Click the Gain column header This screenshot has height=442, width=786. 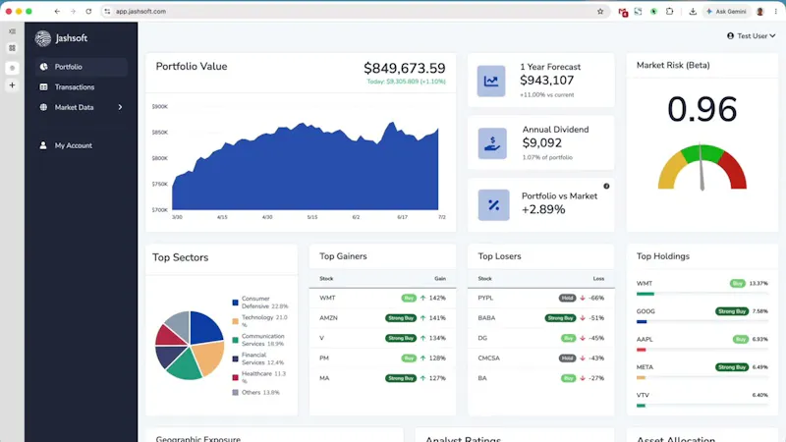(x=439, y=279)
